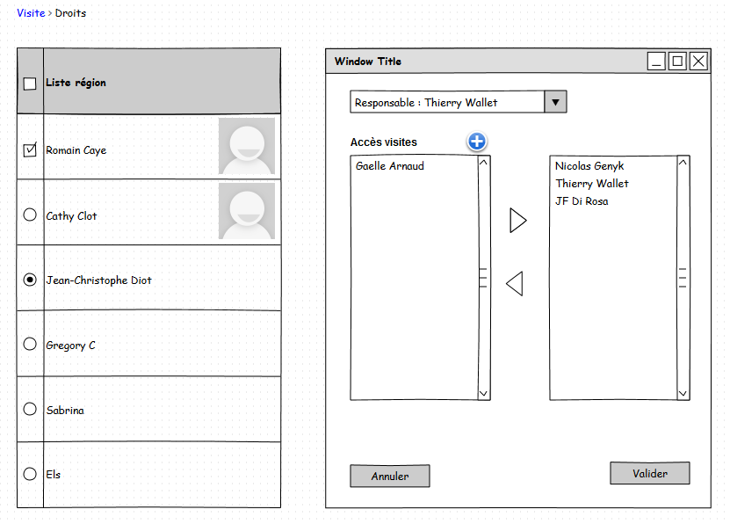Click the right-pointing transfer arrow
This screenshot has height=524, width=730.
[517, 220]
